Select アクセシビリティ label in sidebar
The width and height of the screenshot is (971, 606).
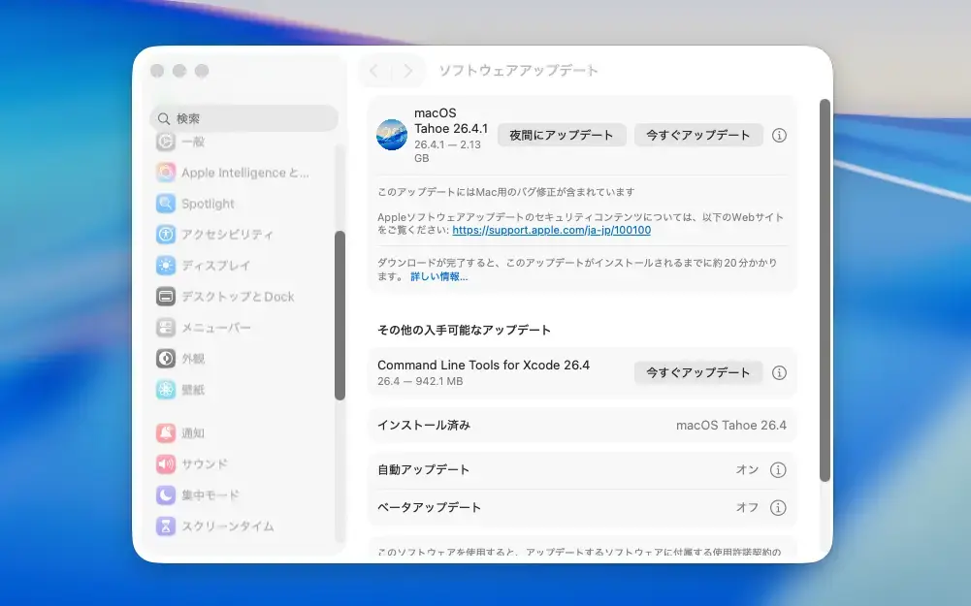(227, 235)
